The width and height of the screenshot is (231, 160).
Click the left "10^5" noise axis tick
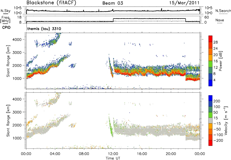click(18, 8)
